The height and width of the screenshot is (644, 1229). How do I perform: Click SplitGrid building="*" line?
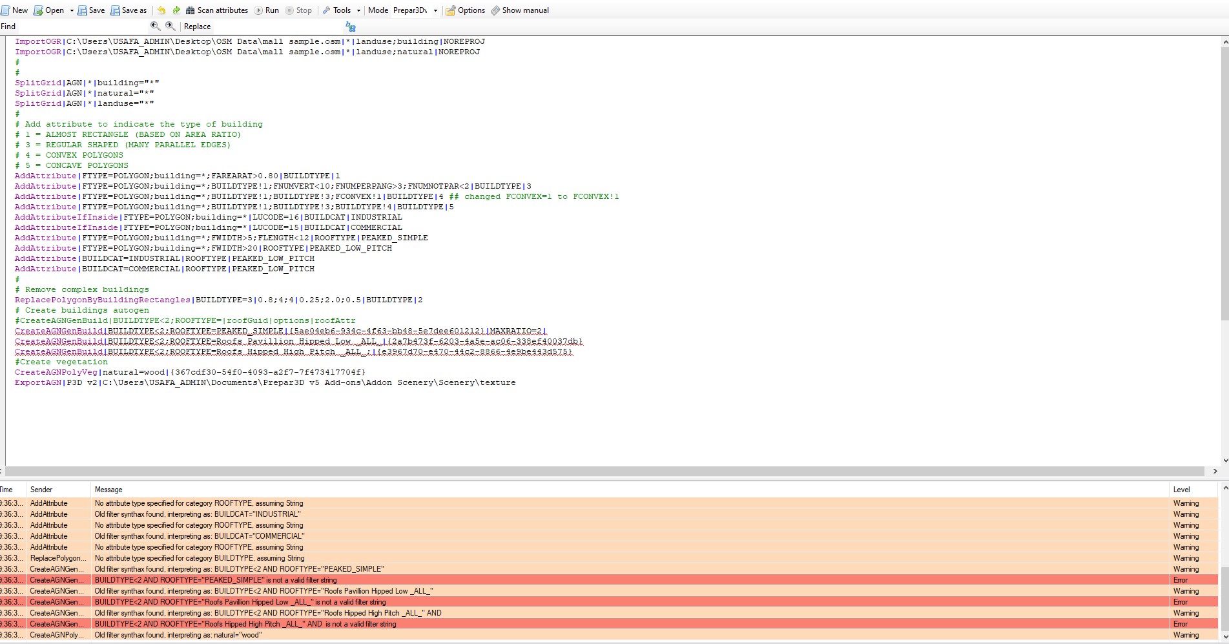pos(87,83)
